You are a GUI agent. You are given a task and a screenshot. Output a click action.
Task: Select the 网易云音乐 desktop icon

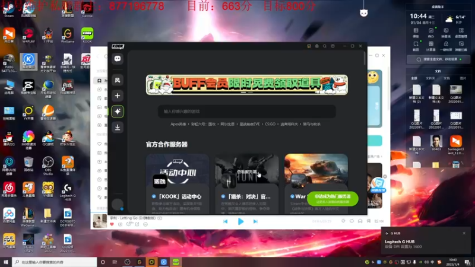coord(9,190)
